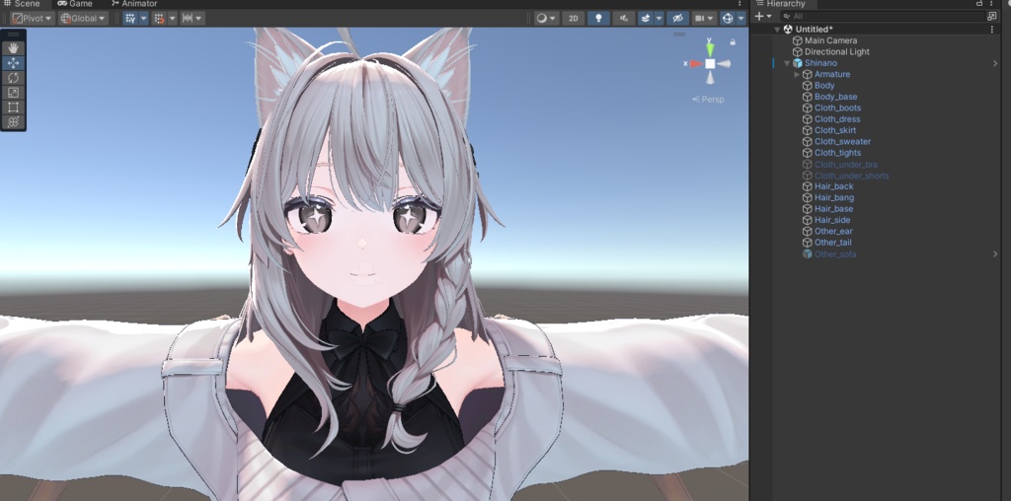Toggle grid snap increment button

click(159, 18)
